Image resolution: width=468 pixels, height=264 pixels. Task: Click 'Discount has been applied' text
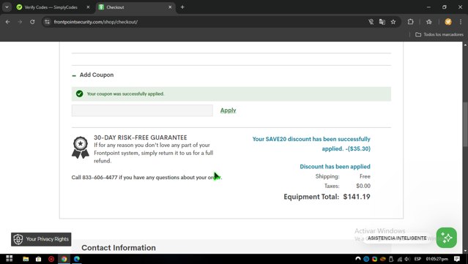click(335, 167)
